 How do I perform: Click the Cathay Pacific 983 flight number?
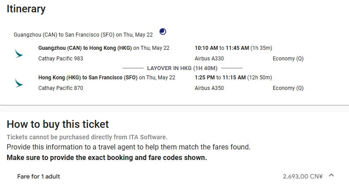click(61, 59)
